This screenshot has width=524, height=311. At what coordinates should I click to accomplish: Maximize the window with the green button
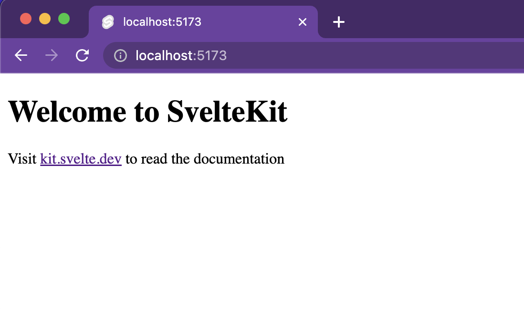[x=64, y=19]
